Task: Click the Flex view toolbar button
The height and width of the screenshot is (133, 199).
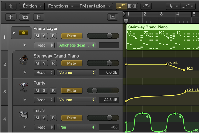Action: (x=133, y=6)
